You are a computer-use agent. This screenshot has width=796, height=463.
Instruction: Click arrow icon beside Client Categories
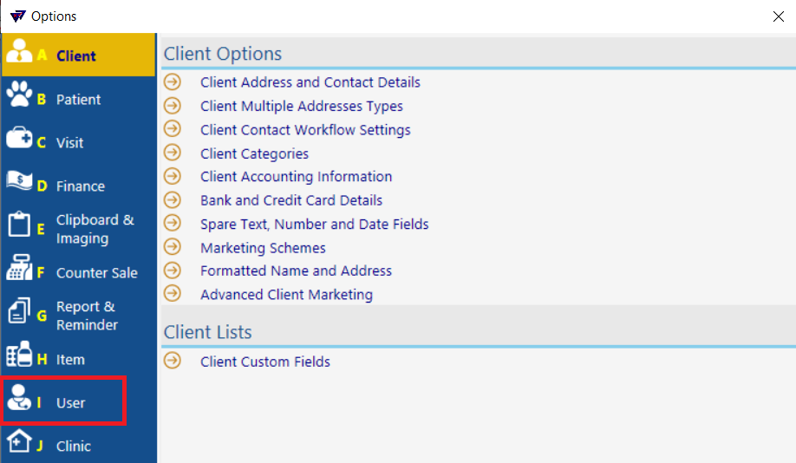173,153
